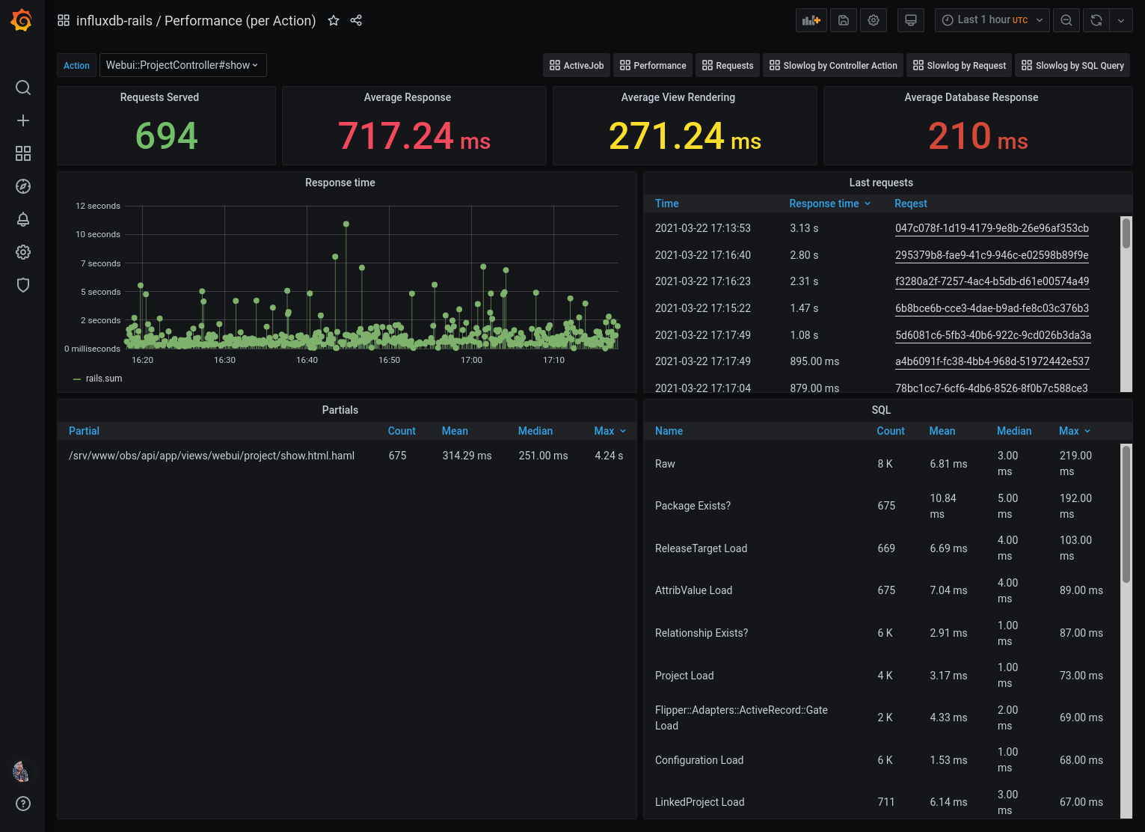Open the Action variable dropdown
The image size is (1145, 832).
click(182, 65)
